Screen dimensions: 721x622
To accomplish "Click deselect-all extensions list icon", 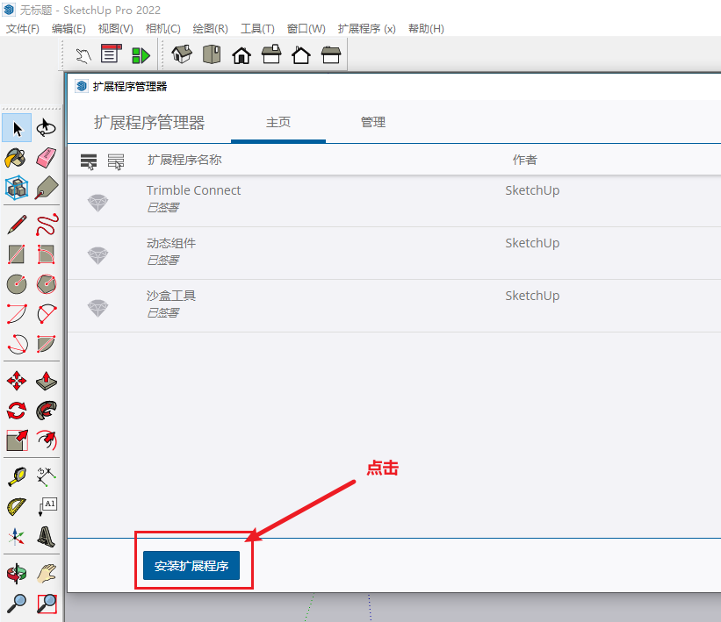I will (116, 161).
